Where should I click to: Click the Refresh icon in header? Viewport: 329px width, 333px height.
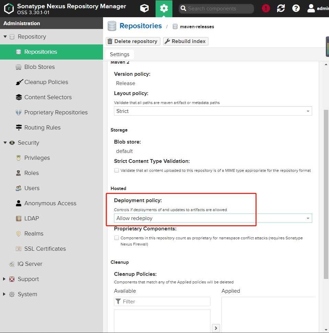pyautogui.click(x=281, y=9)
